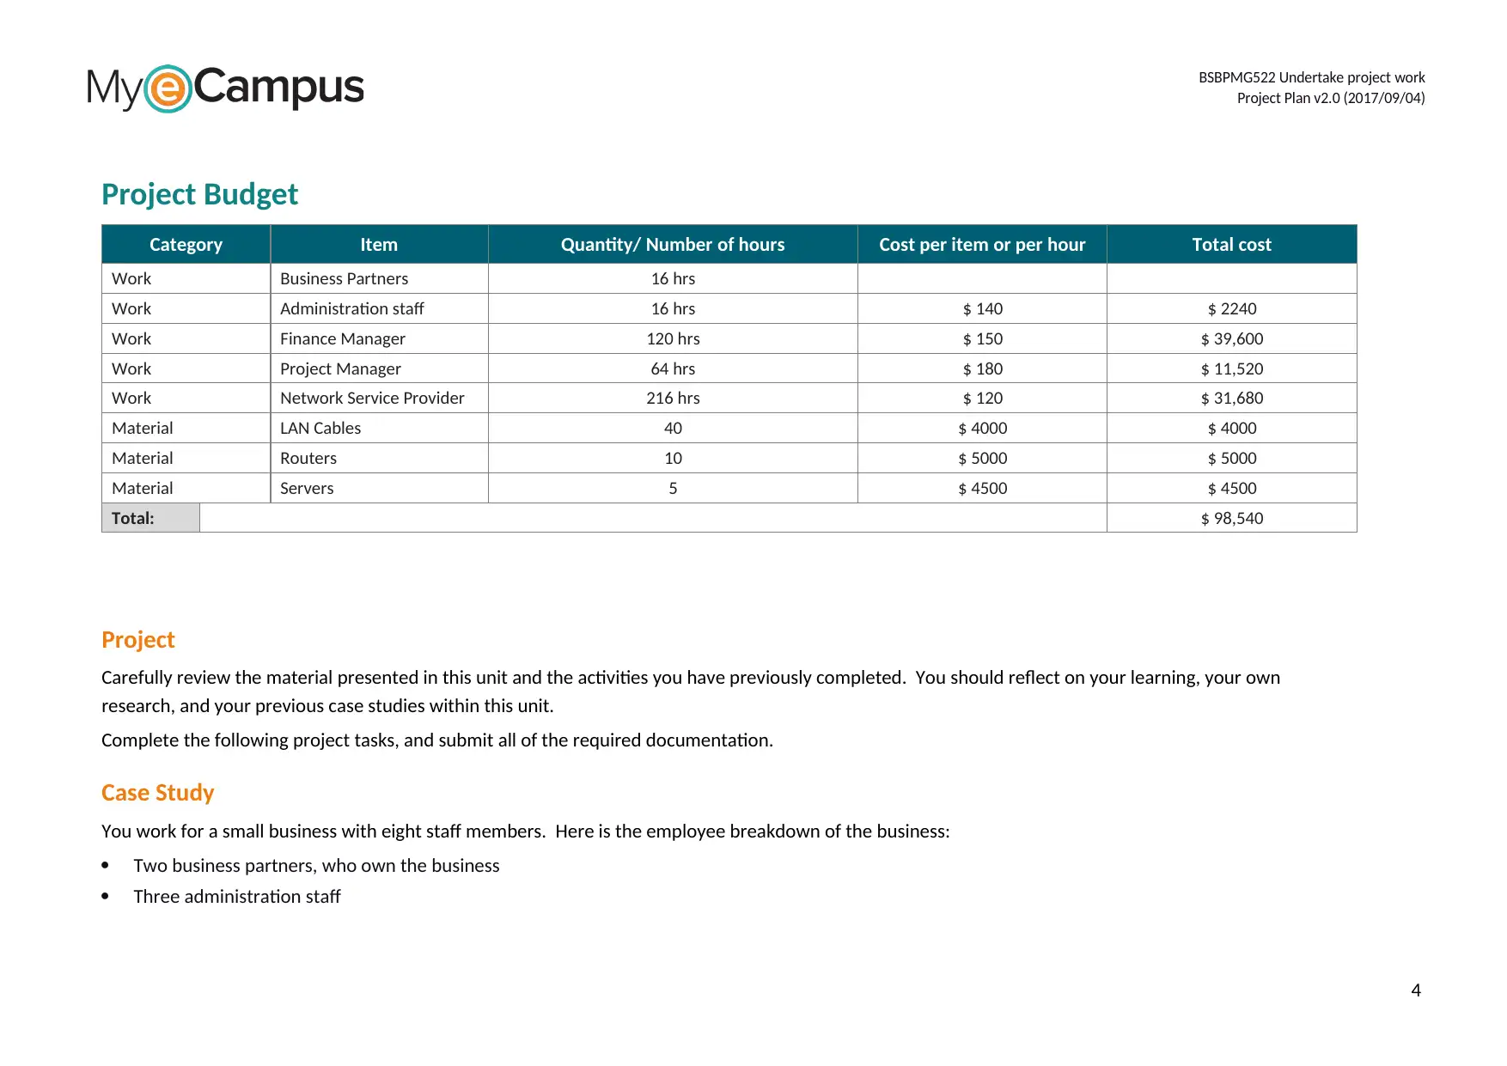Click the quantity '40' for LAN Cables

tap(673, 428)
